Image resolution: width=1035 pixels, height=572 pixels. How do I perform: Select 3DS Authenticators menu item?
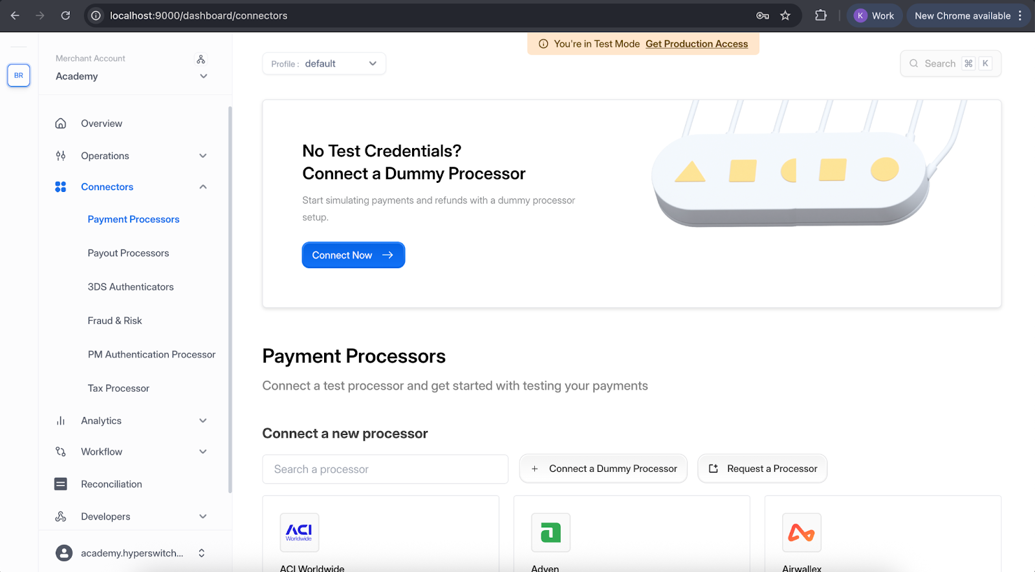[131, 287]
